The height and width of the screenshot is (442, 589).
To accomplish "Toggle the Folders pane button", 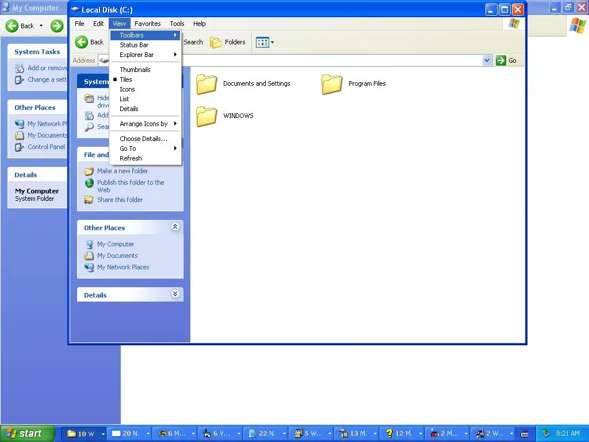I will tap(228, 42).
